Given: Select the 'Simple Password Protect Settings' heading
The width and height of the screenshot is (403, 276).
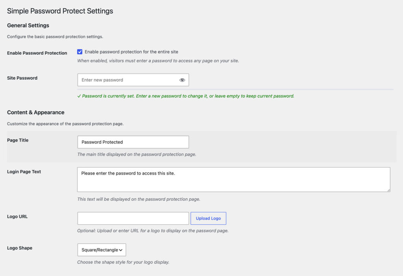Looking at the screenshot, I should [x=60, y=11].
